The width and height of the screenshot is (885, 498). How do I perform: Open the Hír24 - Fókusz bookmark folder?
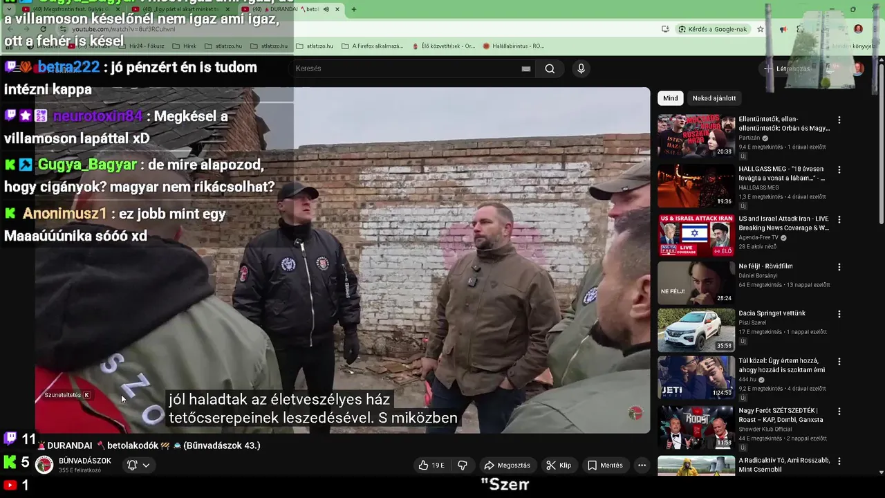click(140, 46)
